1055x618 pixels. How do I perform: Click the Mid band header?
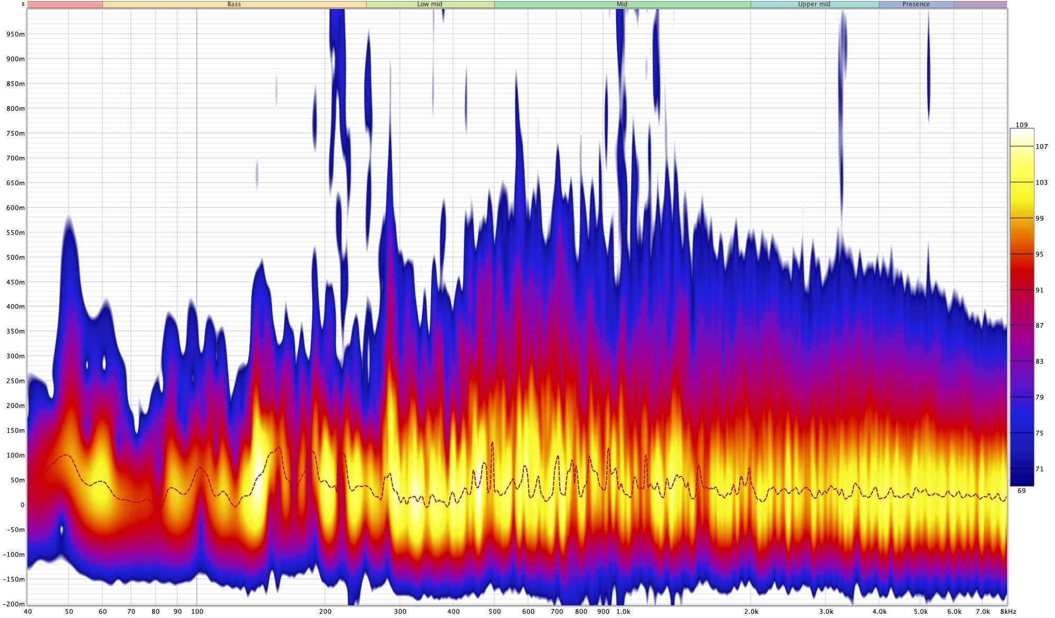click(622, 4)
